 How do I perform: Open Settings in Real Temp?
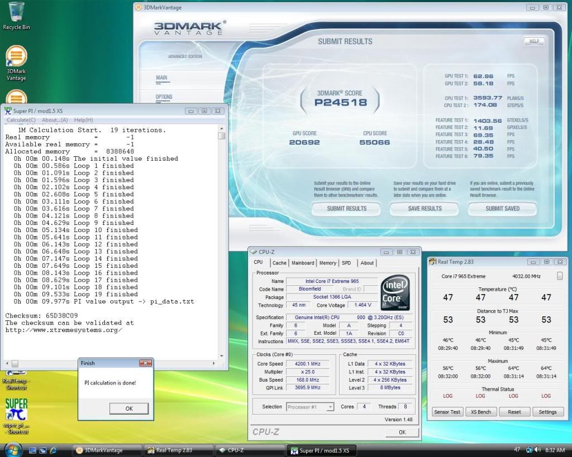click(x=547, y=412)
